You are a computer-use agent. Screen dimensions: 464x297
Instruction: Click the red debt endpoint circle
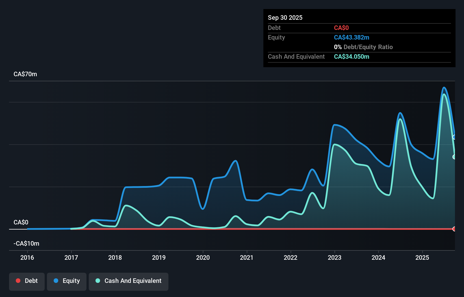point(455,229)
